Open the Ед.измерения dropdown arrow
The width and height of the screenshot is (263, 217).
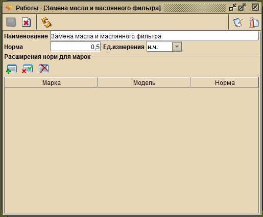(x=177, y=47)
